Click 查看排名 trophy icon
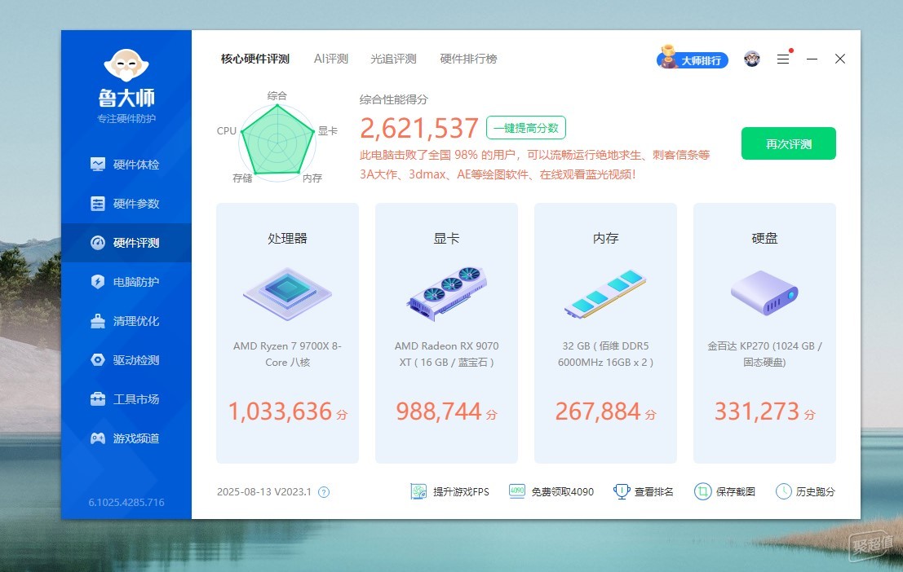Viewport: 903px width, 572px height. click(622, 491)
